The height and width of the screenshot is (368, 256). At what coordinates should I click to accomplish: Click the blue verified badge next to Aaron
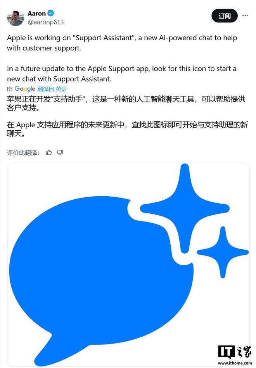point(50,13)
